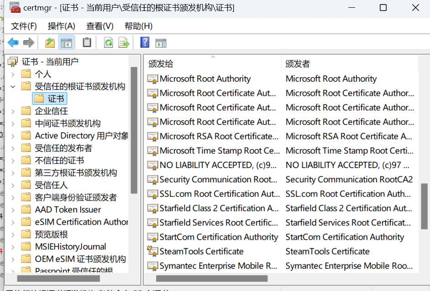Select the 受信任人 tree item
This screenshot has height=291, width=430.
pyautogui.click(x=51, y=185)
